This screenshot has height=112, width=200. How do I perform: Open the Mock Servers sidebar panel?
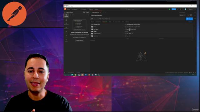pyautogui.click(x=66, y=28)
